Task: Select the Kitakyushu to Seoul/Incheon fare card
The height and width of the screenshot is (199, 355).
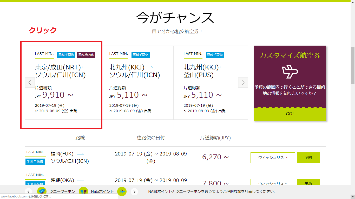Action: point(136,83)
